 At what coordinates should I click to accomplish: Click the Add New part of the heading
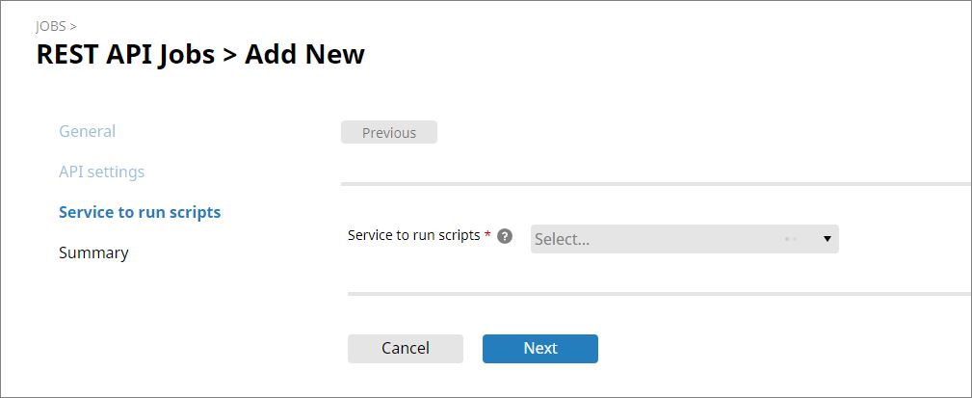point(304,54)
